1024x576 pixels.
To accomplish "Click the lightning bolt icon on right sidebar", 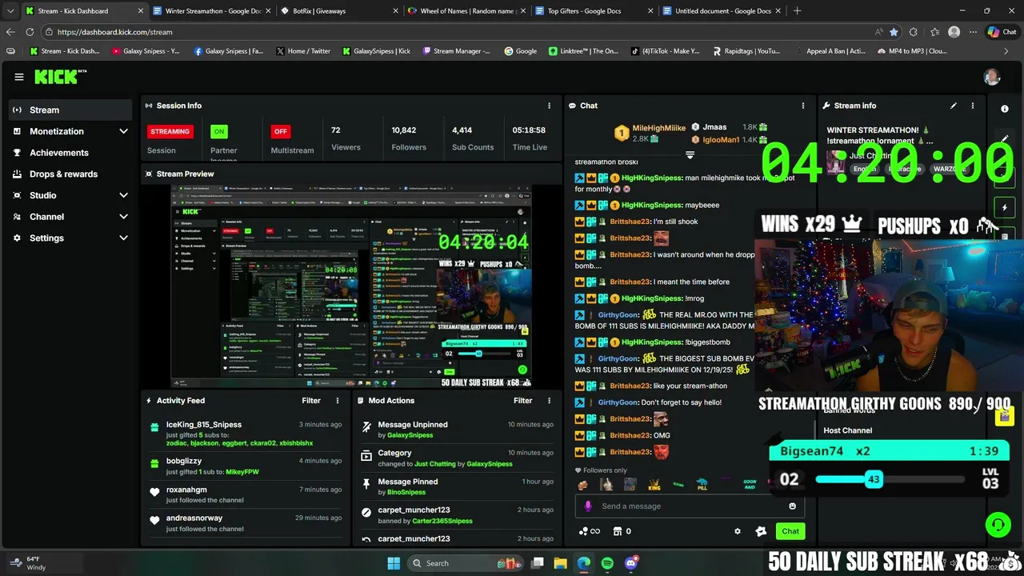I will click(1005, 208).
